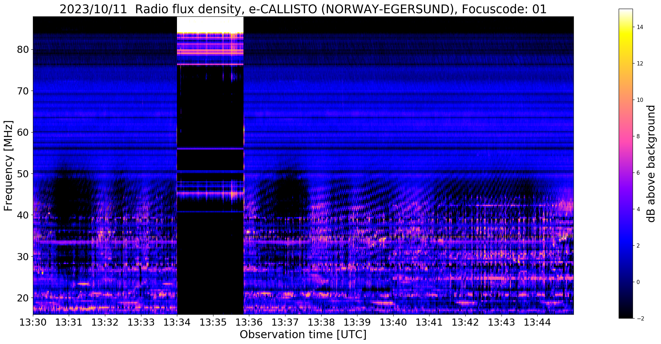The width and height of the screenshot is (661, 344).
Task: Click the colorbar tick label 6
Action: pos(638,173)
